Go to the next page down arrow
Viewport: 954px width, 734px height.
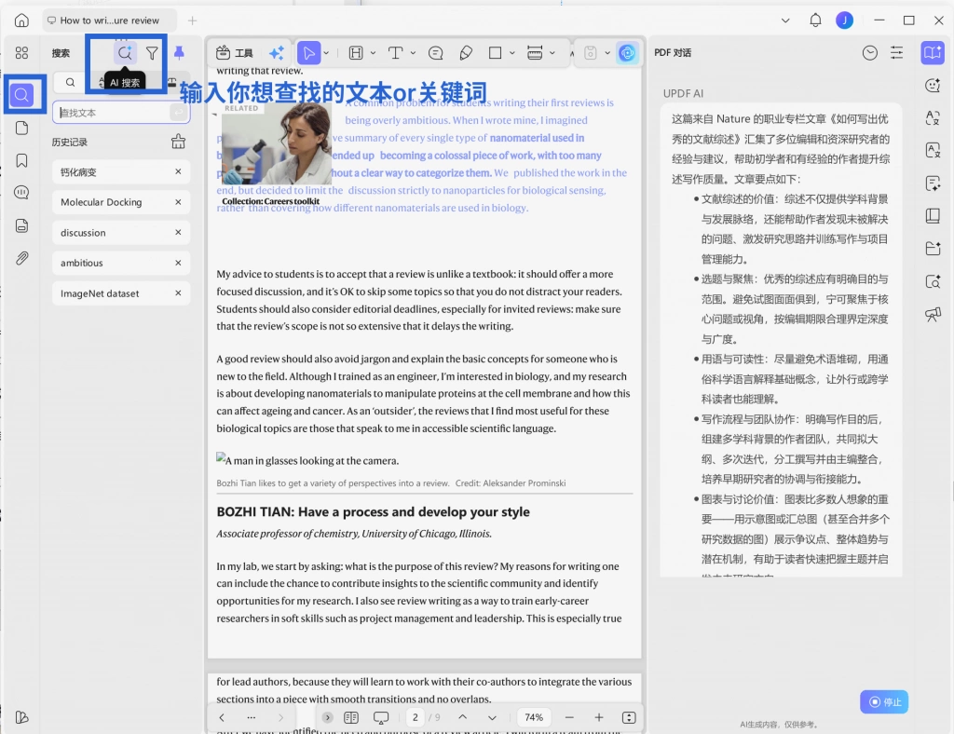492,717
